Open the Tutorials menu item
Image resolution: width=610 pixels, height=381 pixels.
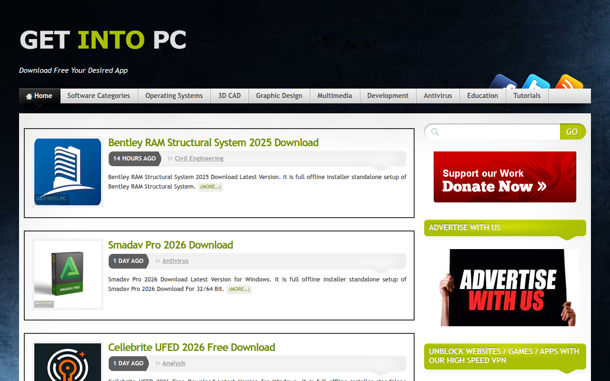[527, 96]
